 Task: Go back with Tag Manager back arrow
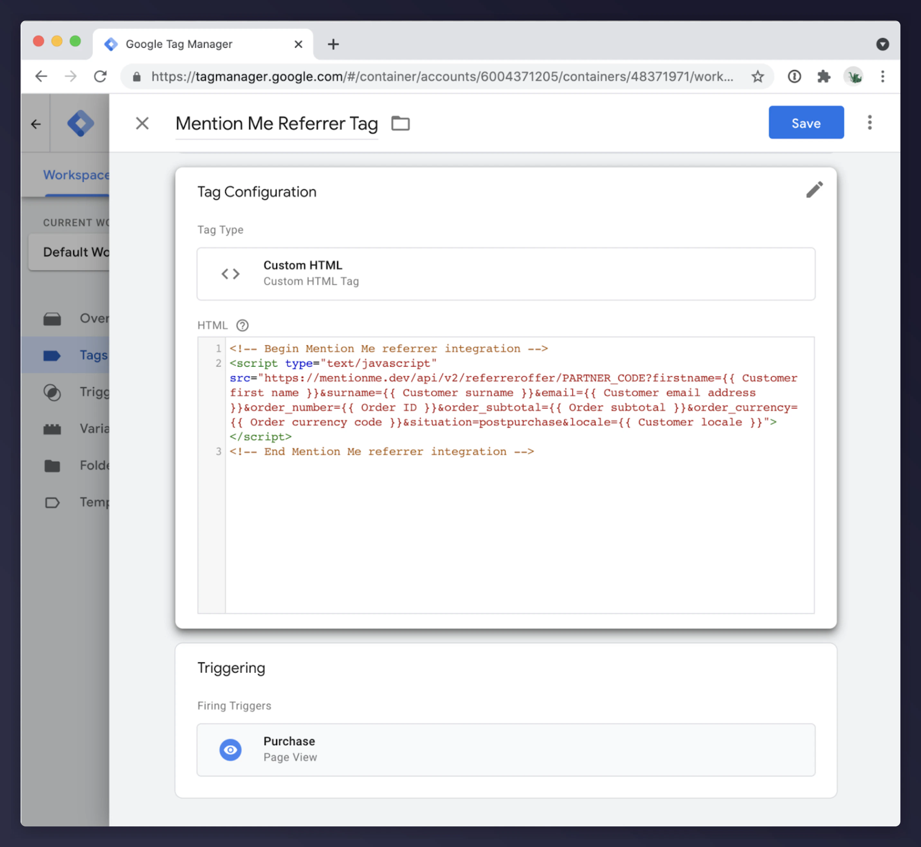pyautogui.click(x=36, y=124)
